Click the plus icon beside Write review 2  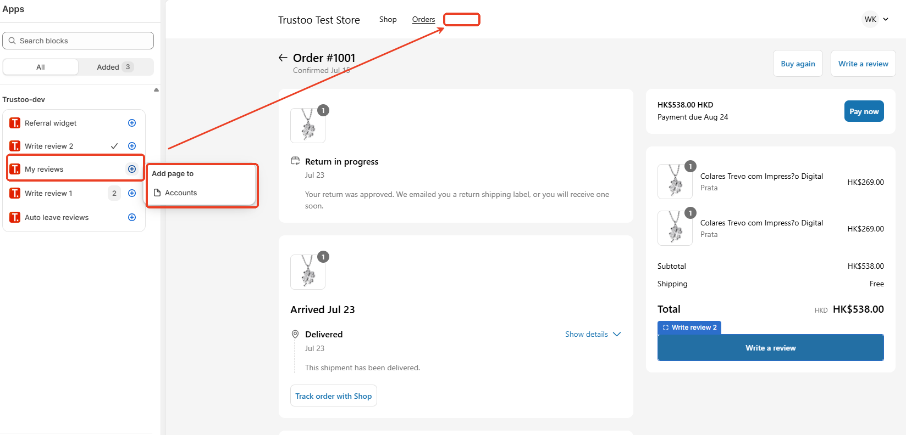tap(132, 146)
